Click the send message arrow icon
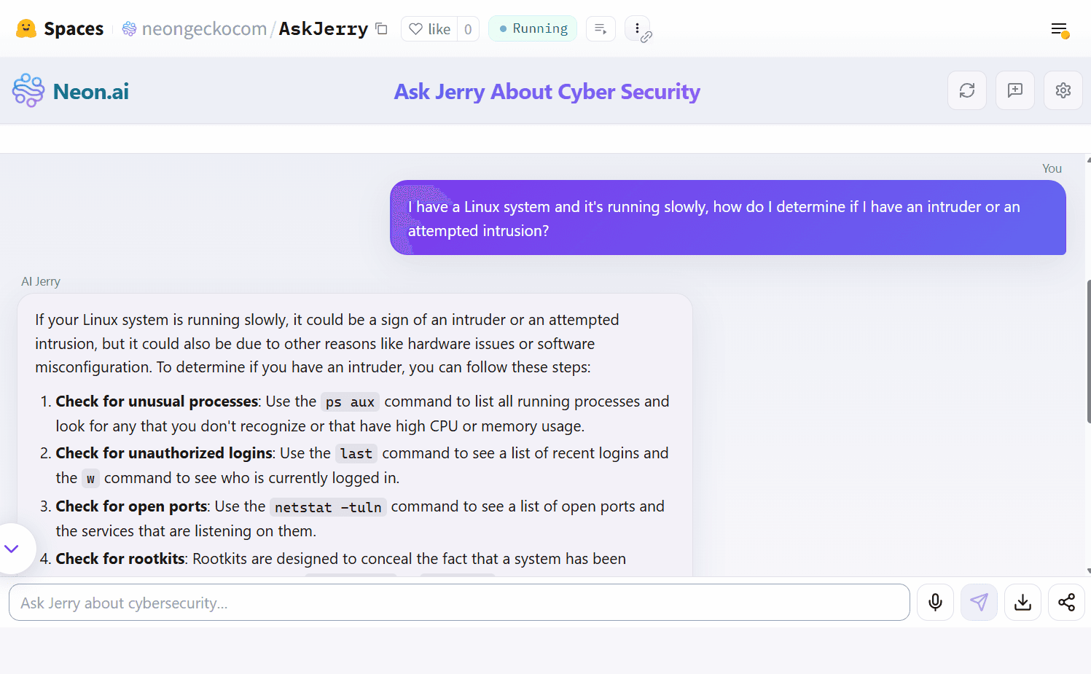 point(979,602)
